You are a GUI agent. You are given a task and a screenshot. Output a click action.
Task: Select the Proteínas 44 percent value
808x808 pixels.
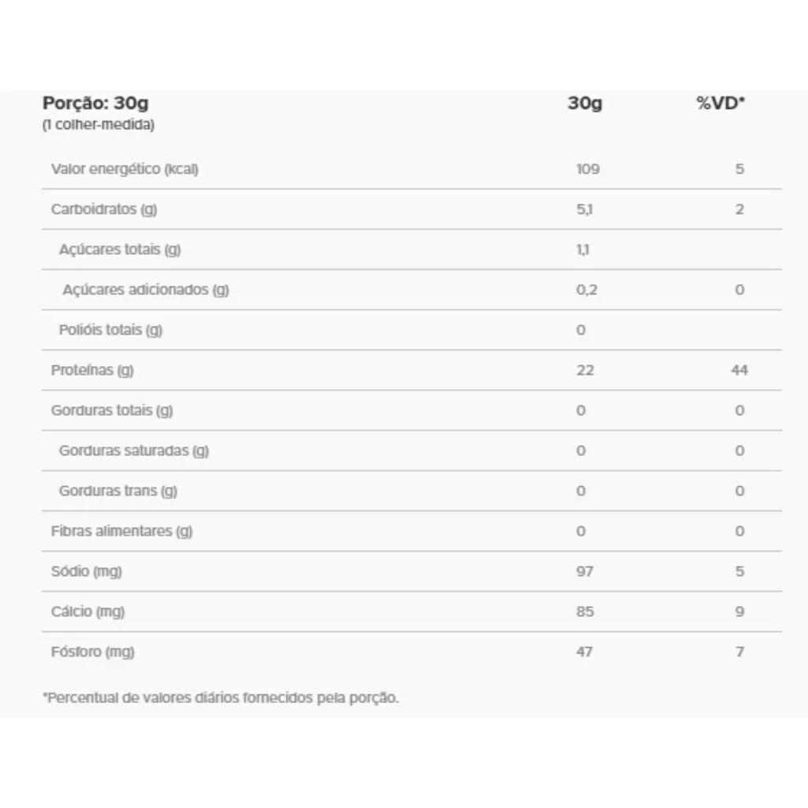[739, 370]
